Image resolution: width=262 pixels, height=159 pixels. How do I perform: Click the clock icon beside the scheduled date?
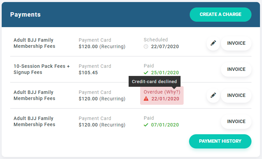pos(146,46)
